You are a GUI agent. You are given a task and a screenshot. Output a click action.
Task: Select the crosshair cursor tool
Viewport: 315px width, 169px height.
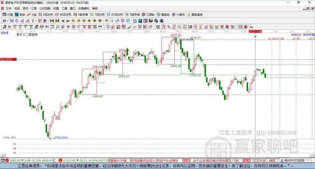pyautogui.click(x=112, y=21)
